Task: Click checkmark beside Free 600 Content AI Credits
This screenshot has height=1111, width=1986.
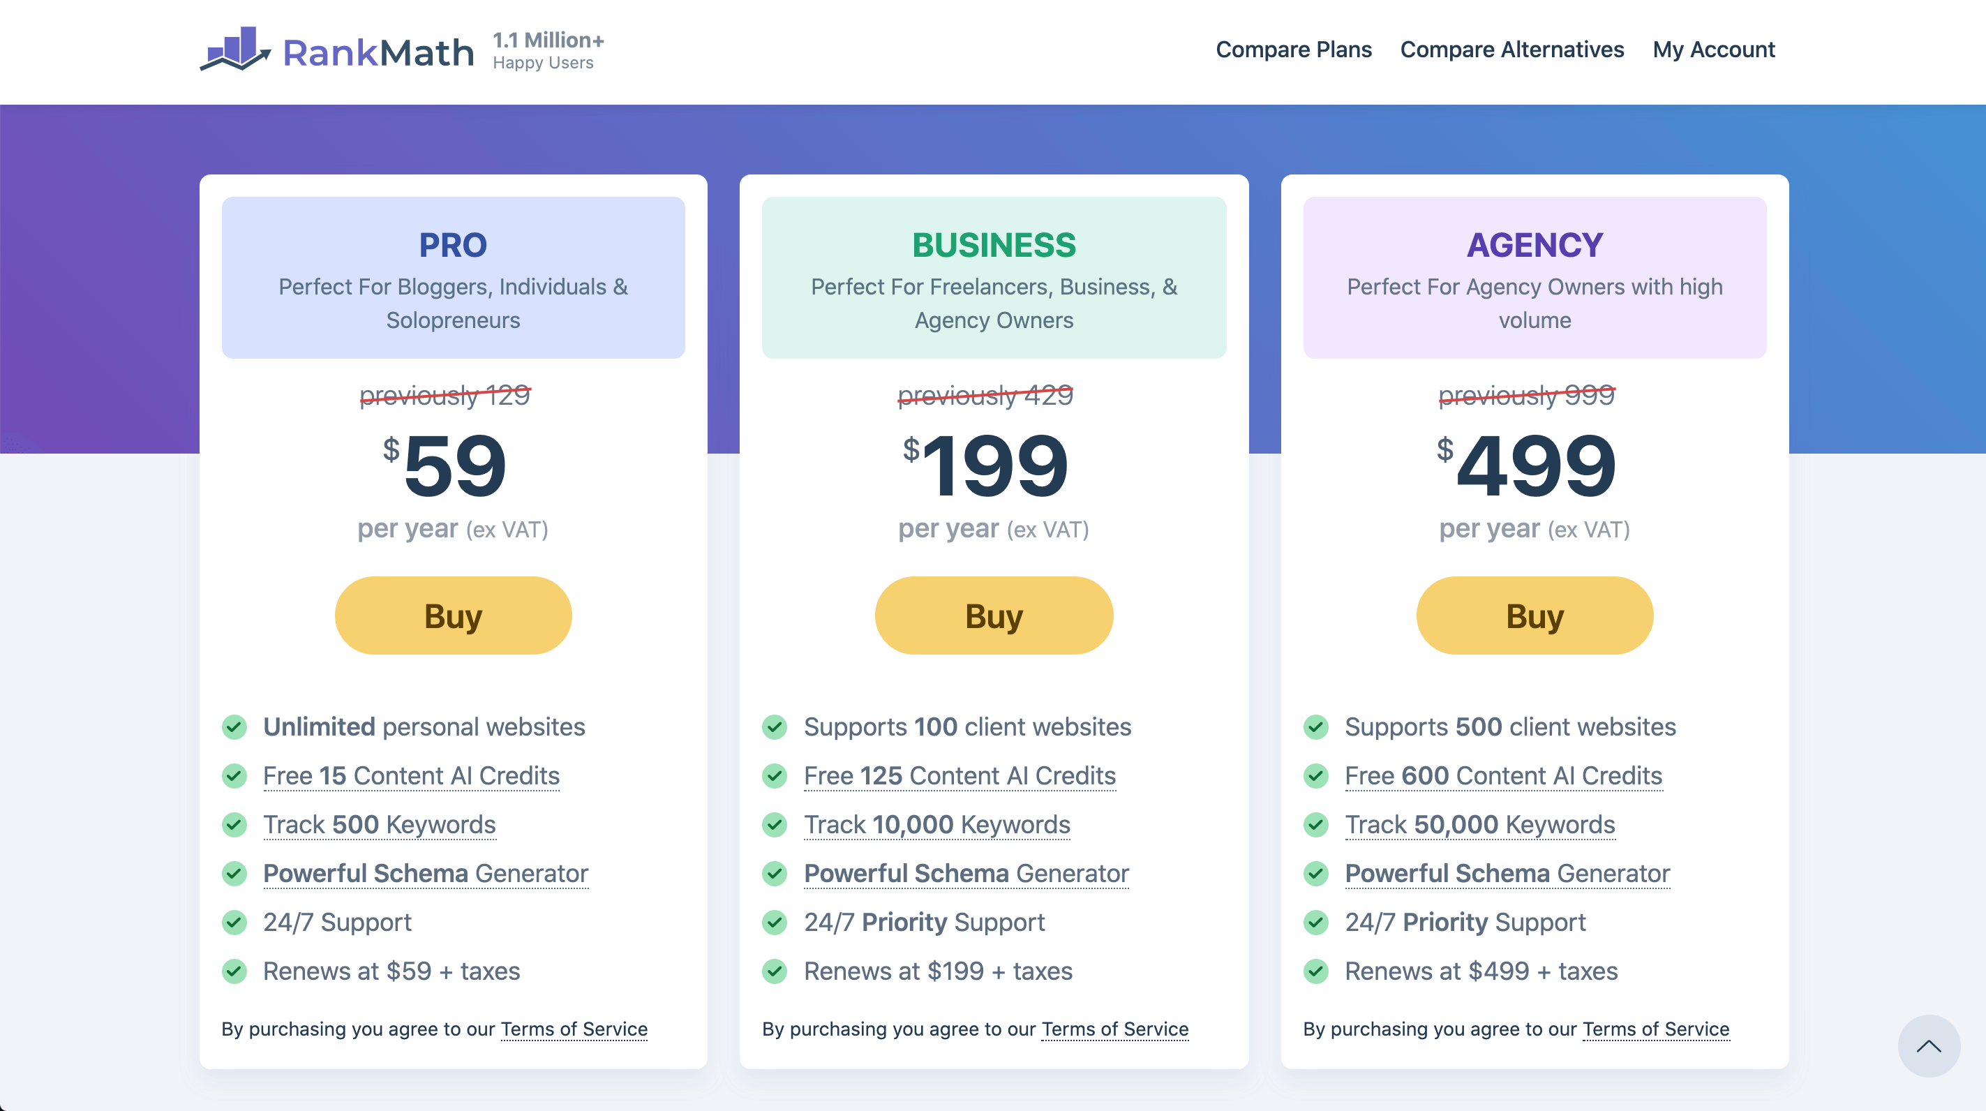Action: (1316, 775)
